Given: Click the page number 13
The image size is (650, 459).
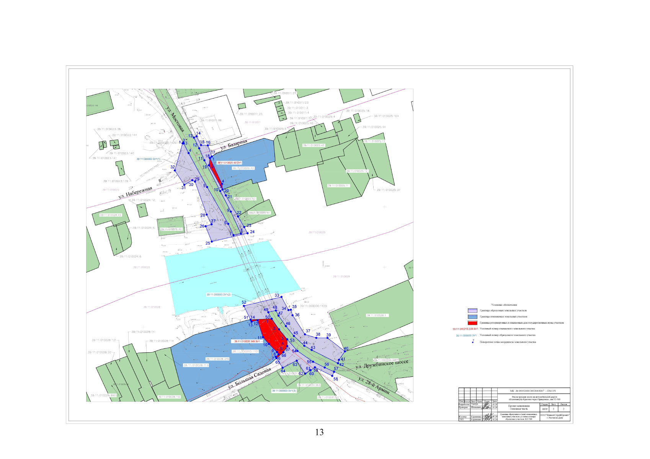Looking at the screenshot, I should pos(319,432).
